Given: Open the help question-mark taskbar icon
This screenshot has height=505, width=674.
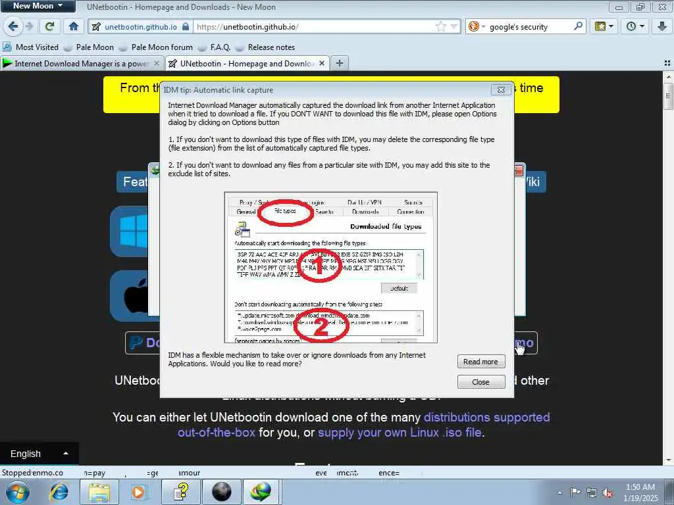Looking at the screenshot, I should pos(181,492).
